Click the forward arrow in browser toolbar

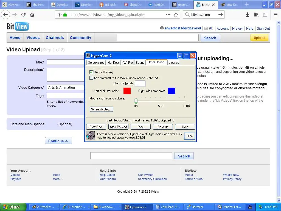(x=15, y=15)
